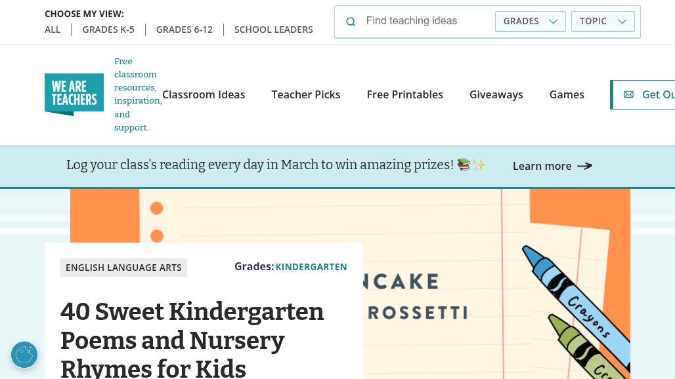The height and width of the screenshot is (379, 675).
Task: Open the Classroom Ideas menu
Action: [204, 94]
